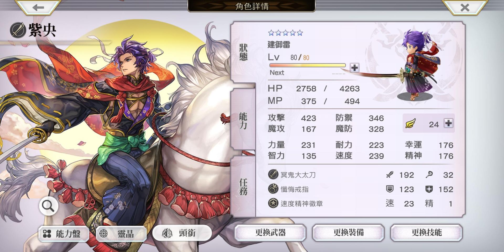The width and height of the screenshot is (504, 252).
Task: Click the back arrow button
Action: click(x=38, y=7)
